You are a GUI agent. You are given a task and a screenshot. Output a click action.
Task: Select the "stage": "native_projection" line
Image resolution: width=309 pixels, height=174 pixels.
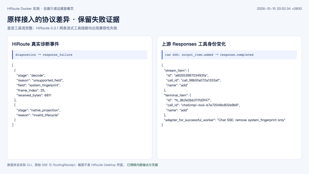(39, 110)
